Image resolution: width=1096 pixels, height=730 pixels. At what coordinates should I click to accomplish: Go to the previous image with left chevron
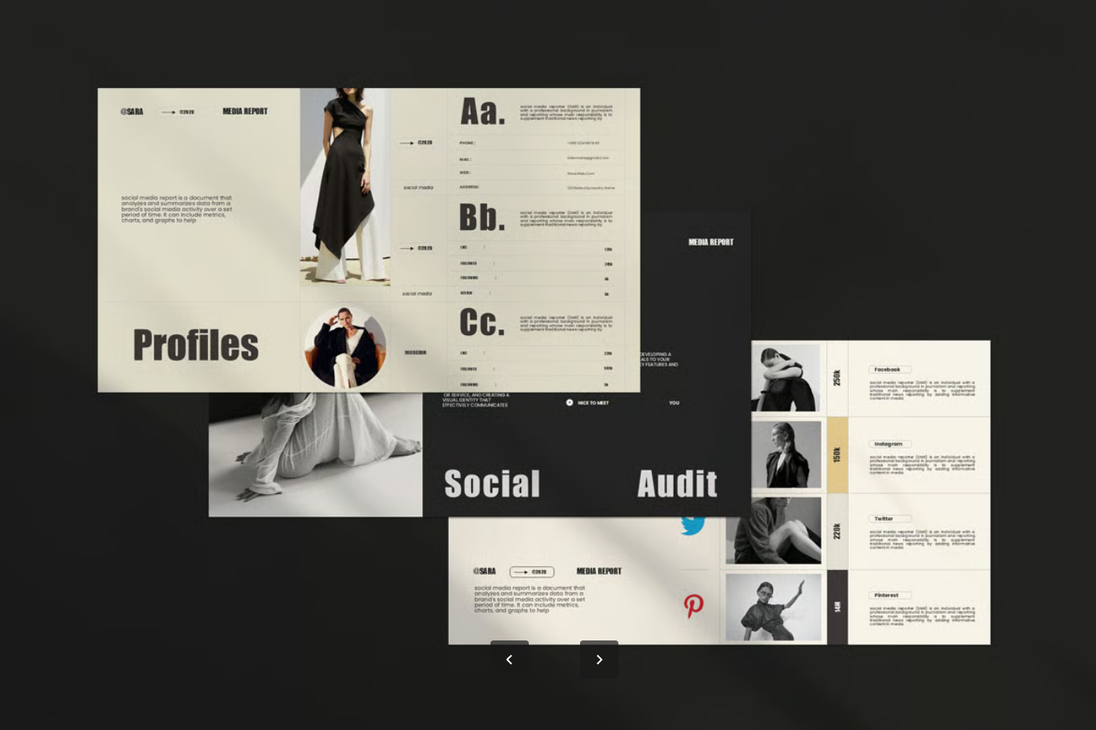point(510,660)
